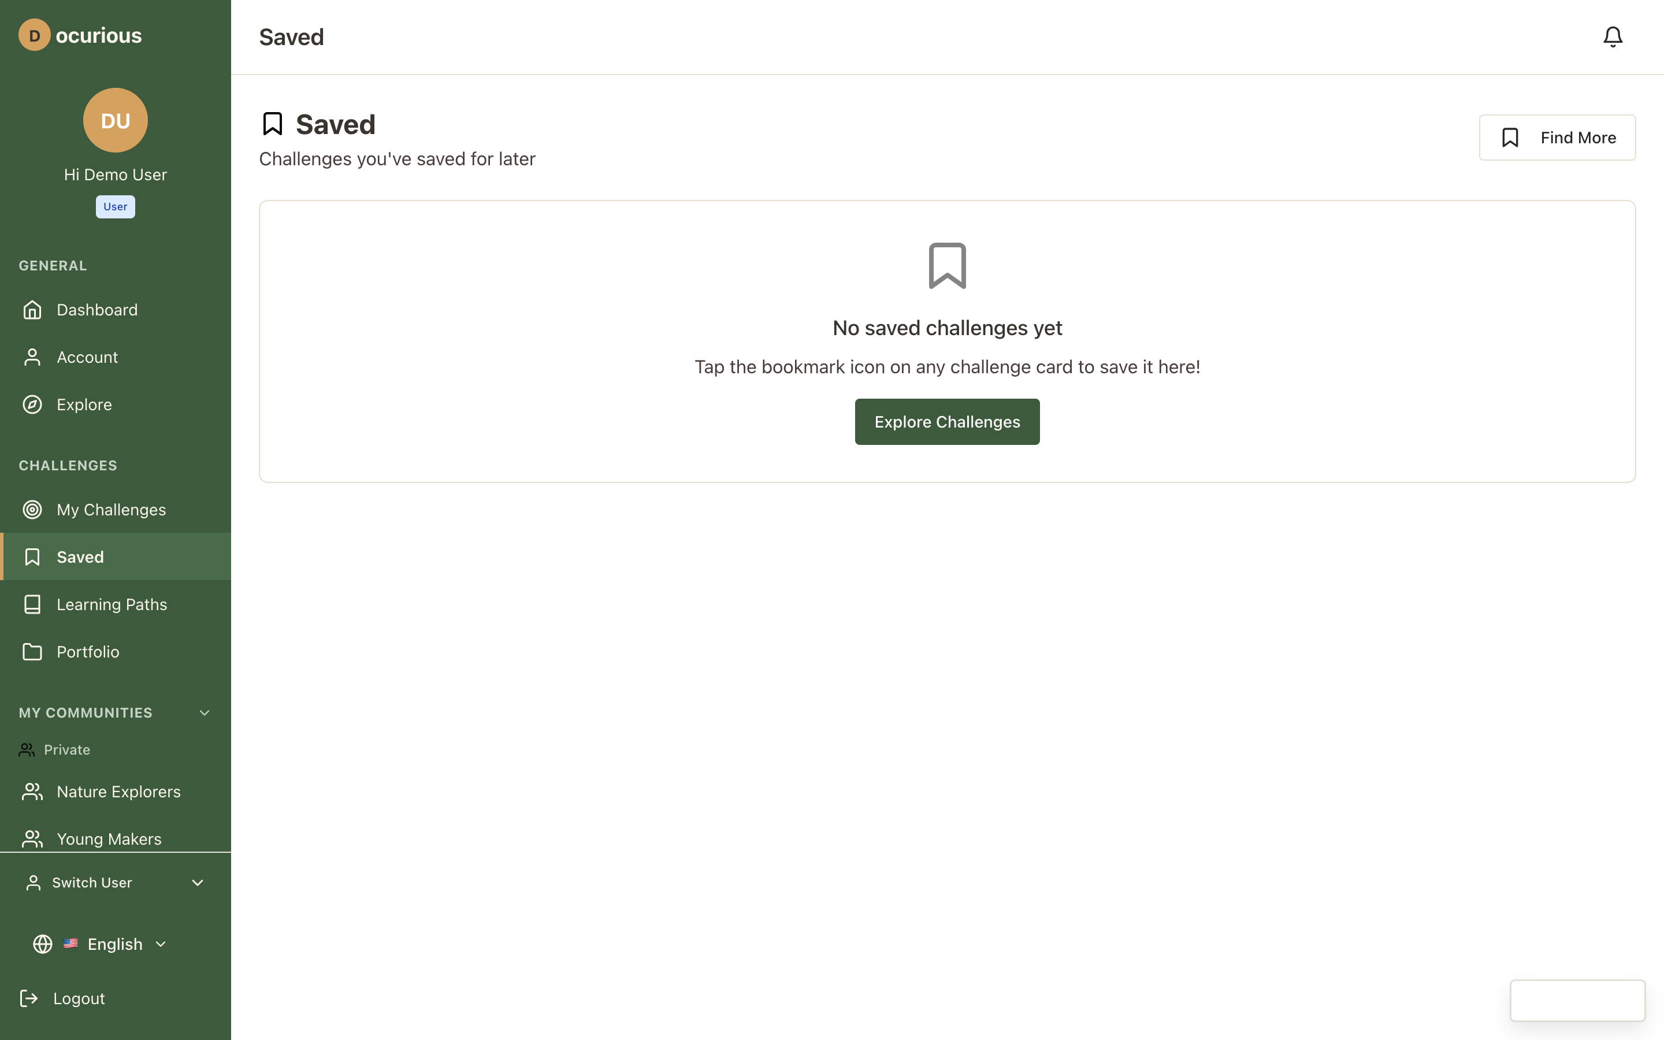Screen dimensions: 1664x1040
Task: Click the Nature Explorers community icon
Action: click(x=32, y=792)
